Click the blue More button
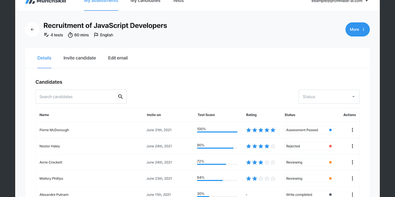The width and height of the screenshot is (395, 197). coord(357,30)
